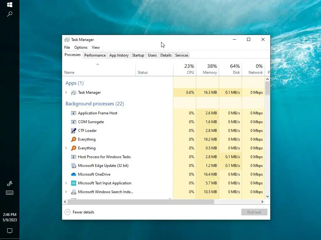Click the Fewer details circle arrow icon
The height and width of the screenshot is (240, 321).
[68, 212]
